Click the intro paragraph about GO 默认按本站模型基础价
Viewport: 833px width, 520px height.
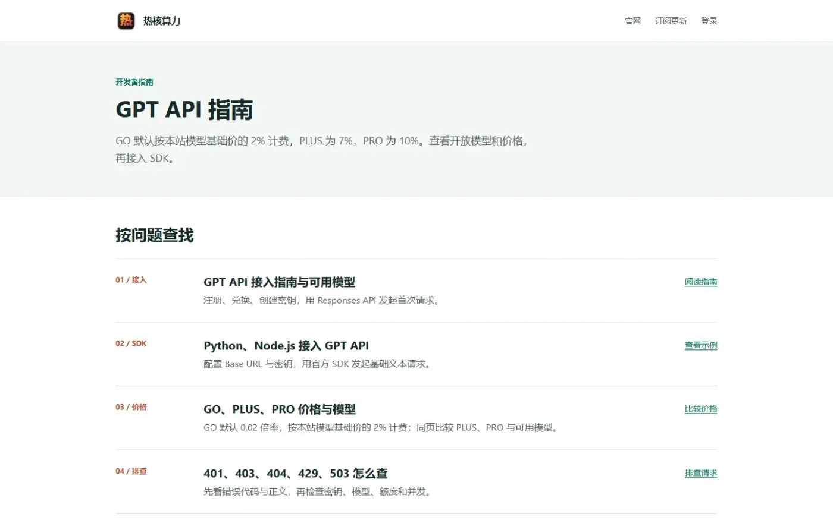point(322,150)
